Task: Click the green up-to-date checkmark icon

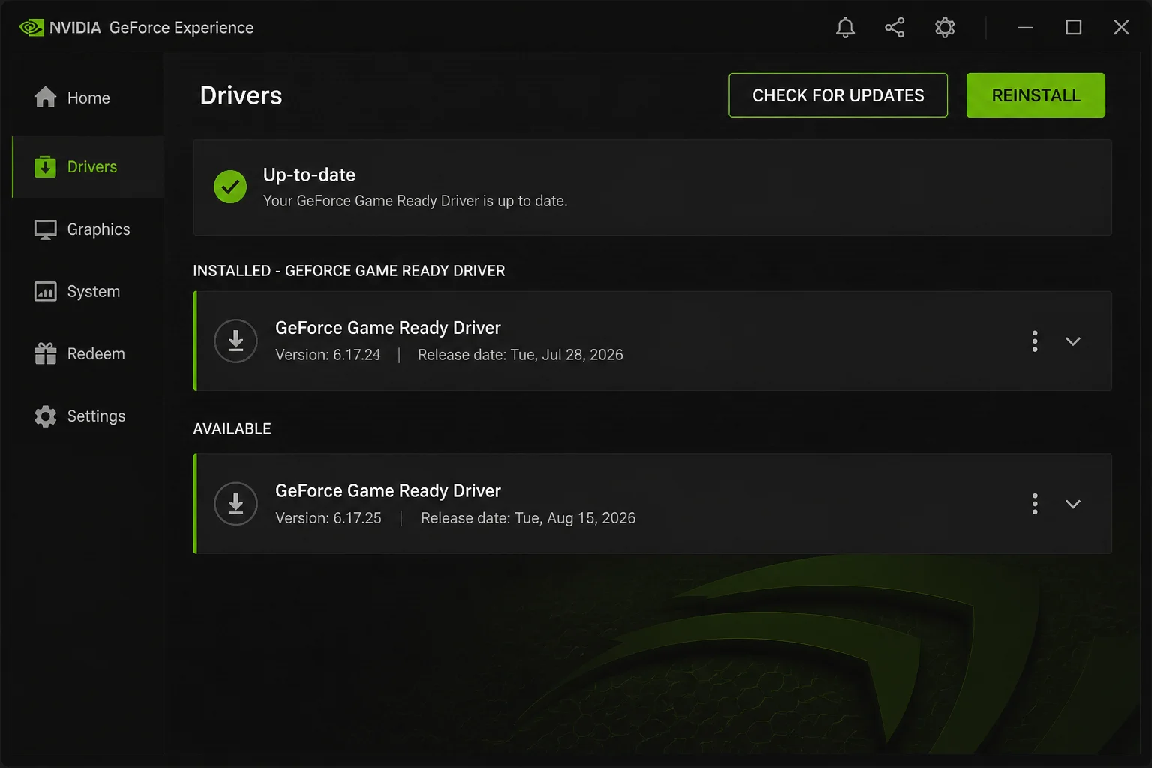Action: [x=230, y=187]
